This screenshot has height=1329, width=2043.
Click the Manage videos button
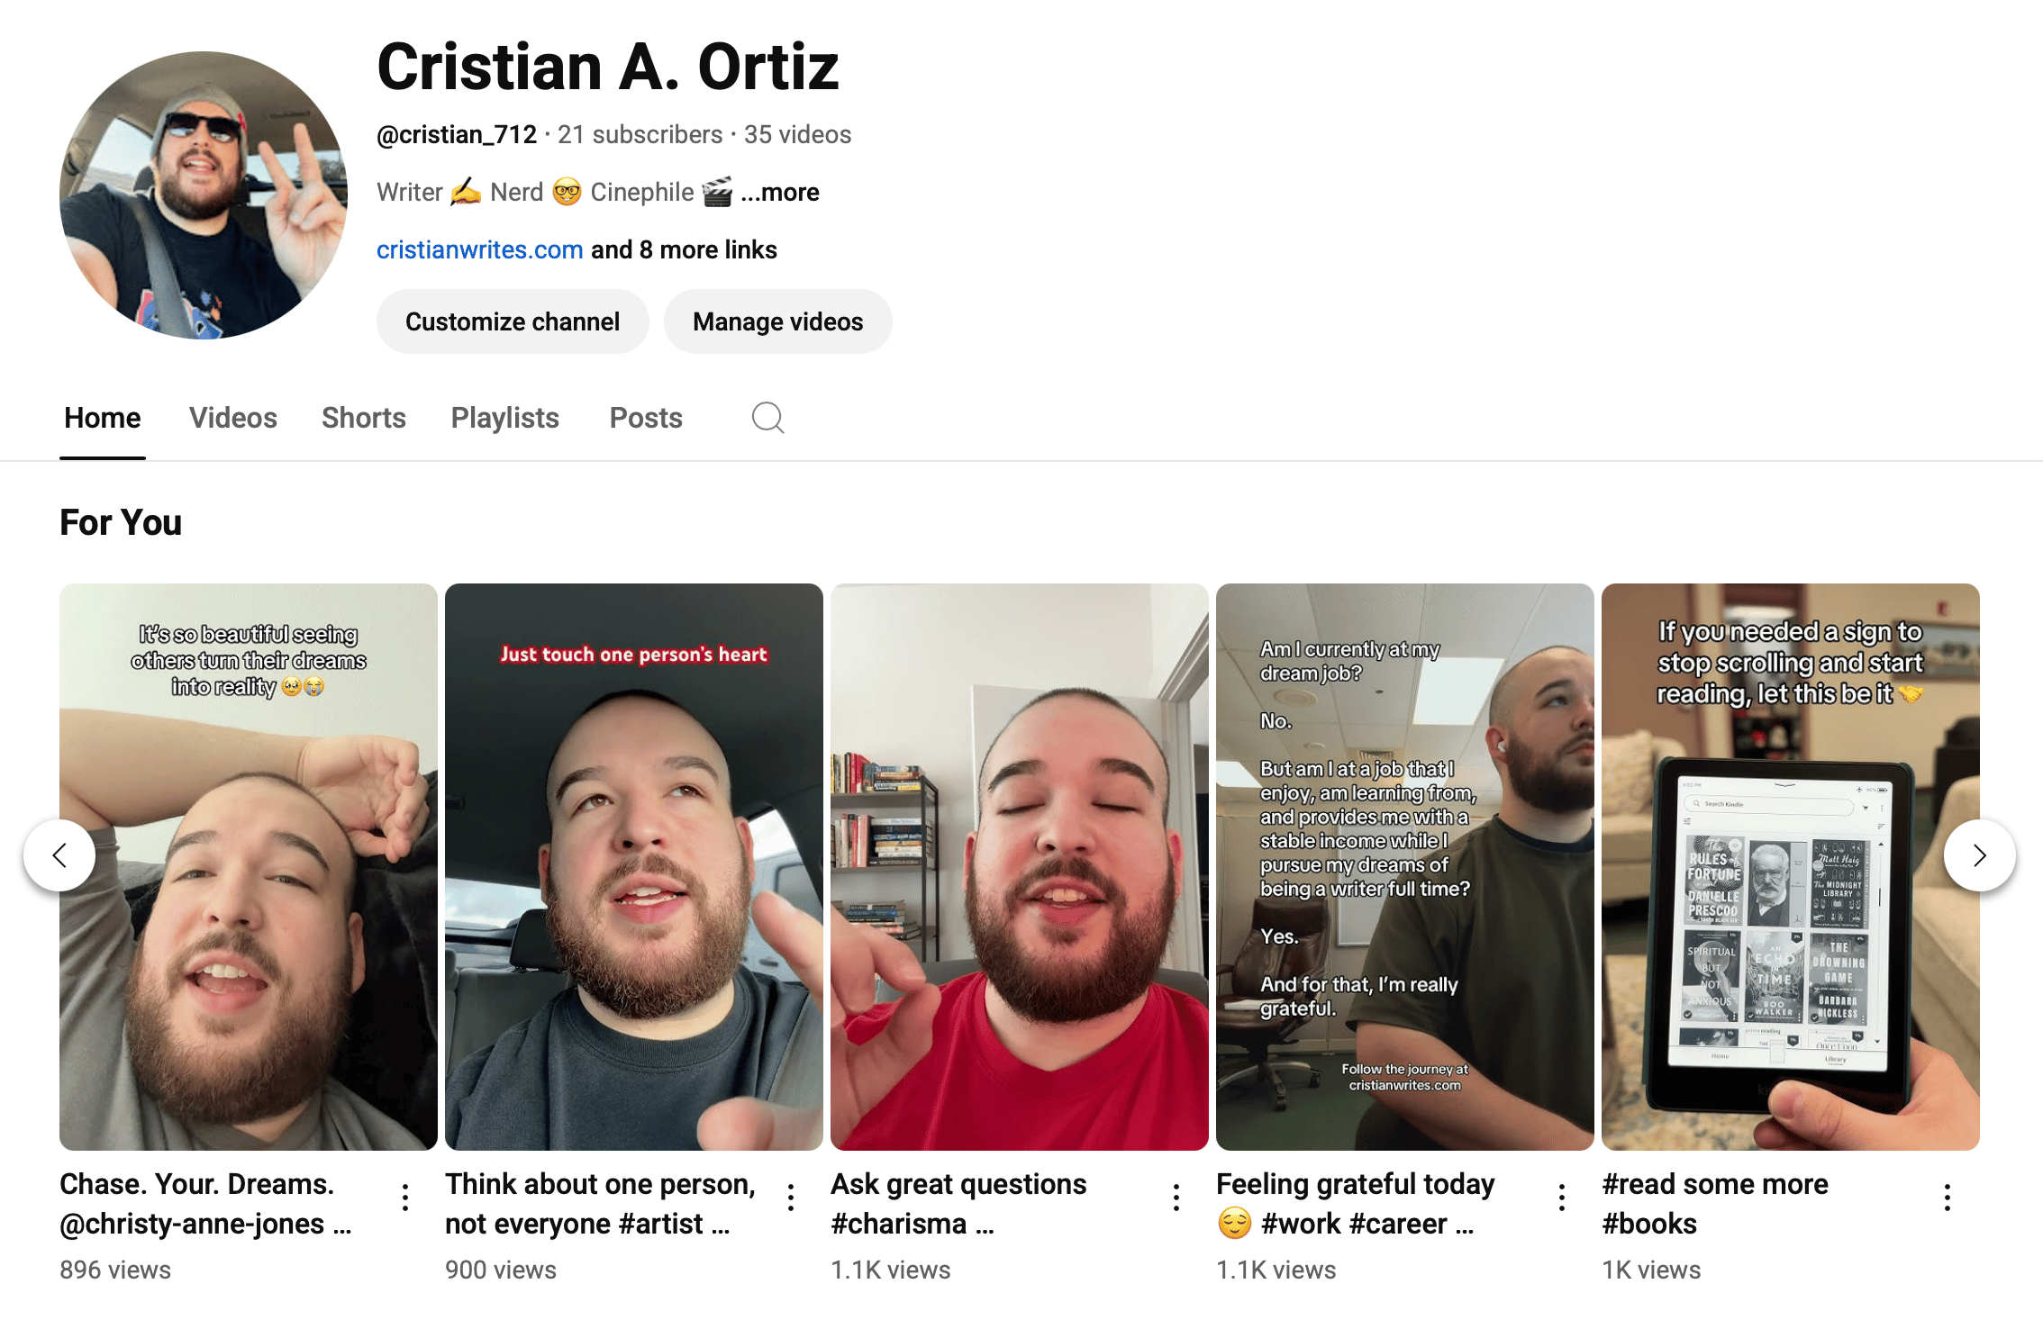click(778, 321)
